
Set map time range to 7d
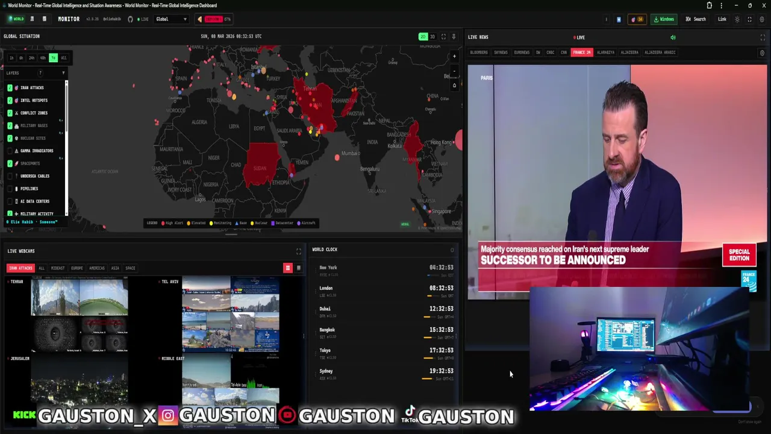[53, 58]
